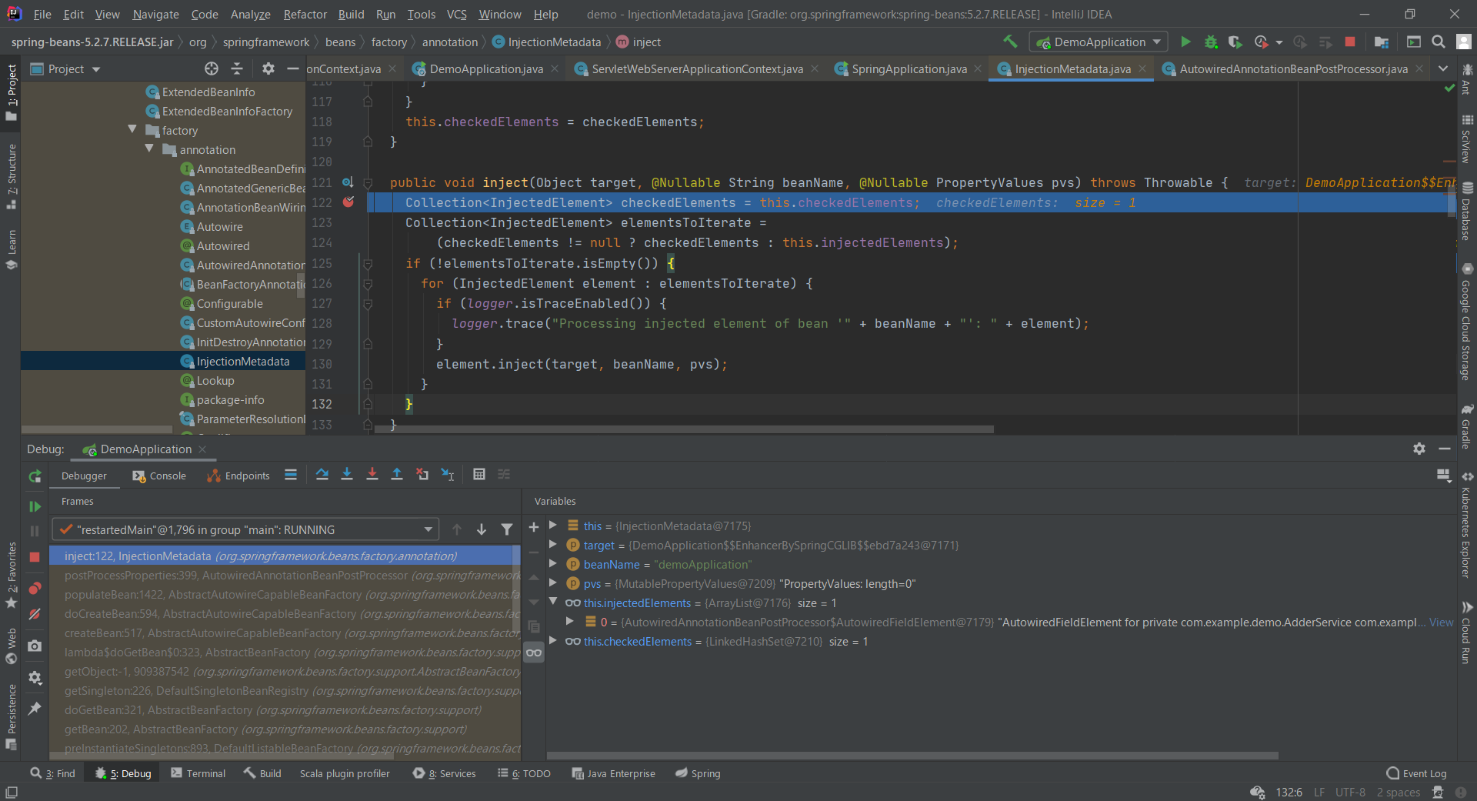Open the Refactor menu
Image resolution: width=1477 pixels, height=801 pixels.
305,14
